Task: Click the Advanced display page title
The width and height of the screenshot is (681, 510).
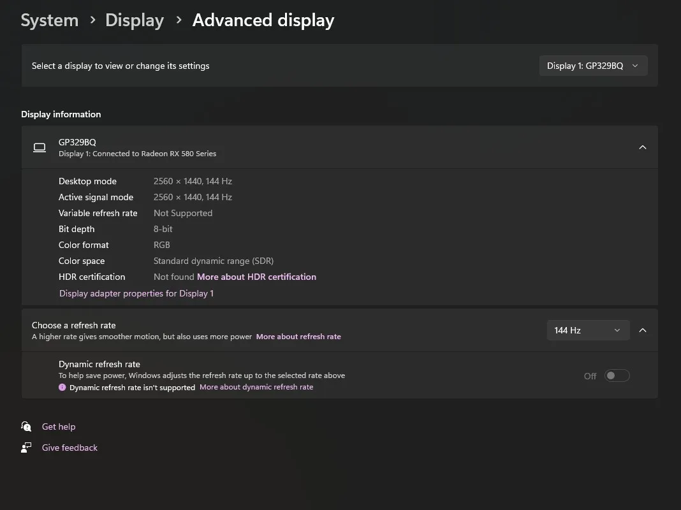Action: [x=263, y=20]
